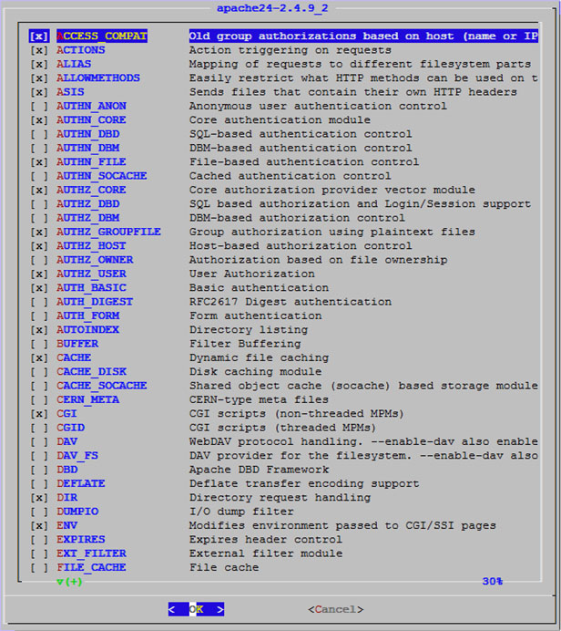Click 'CGI scripts (threaded MPMs)' description

point(282,428)
